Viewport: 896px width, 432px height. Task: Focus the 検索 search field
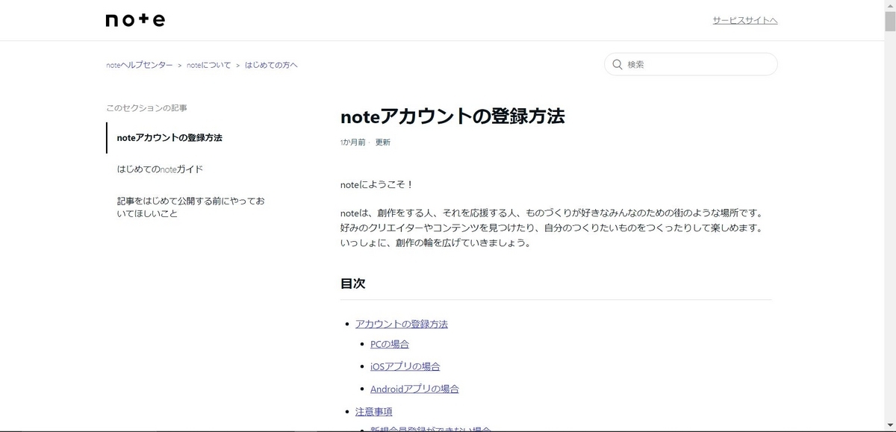pos(691,64)
